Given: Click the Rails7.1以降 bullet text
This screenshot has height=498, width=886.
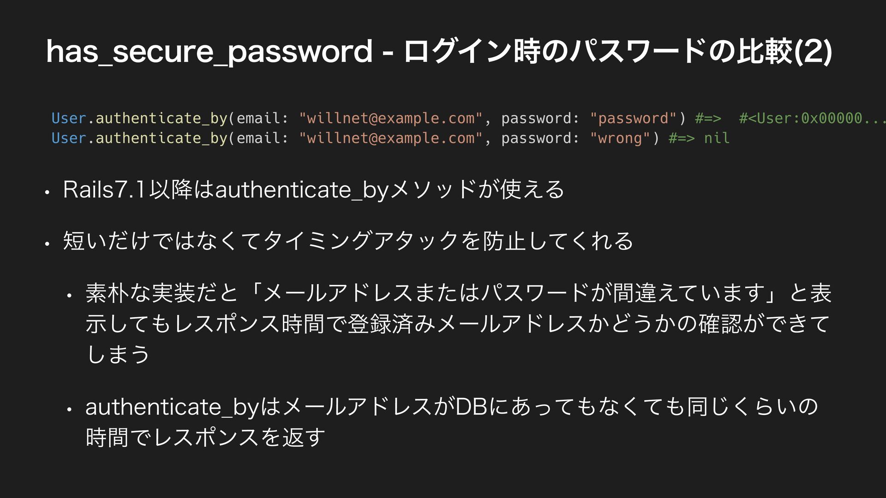Looking at the screenshot, I should (313, 190).
